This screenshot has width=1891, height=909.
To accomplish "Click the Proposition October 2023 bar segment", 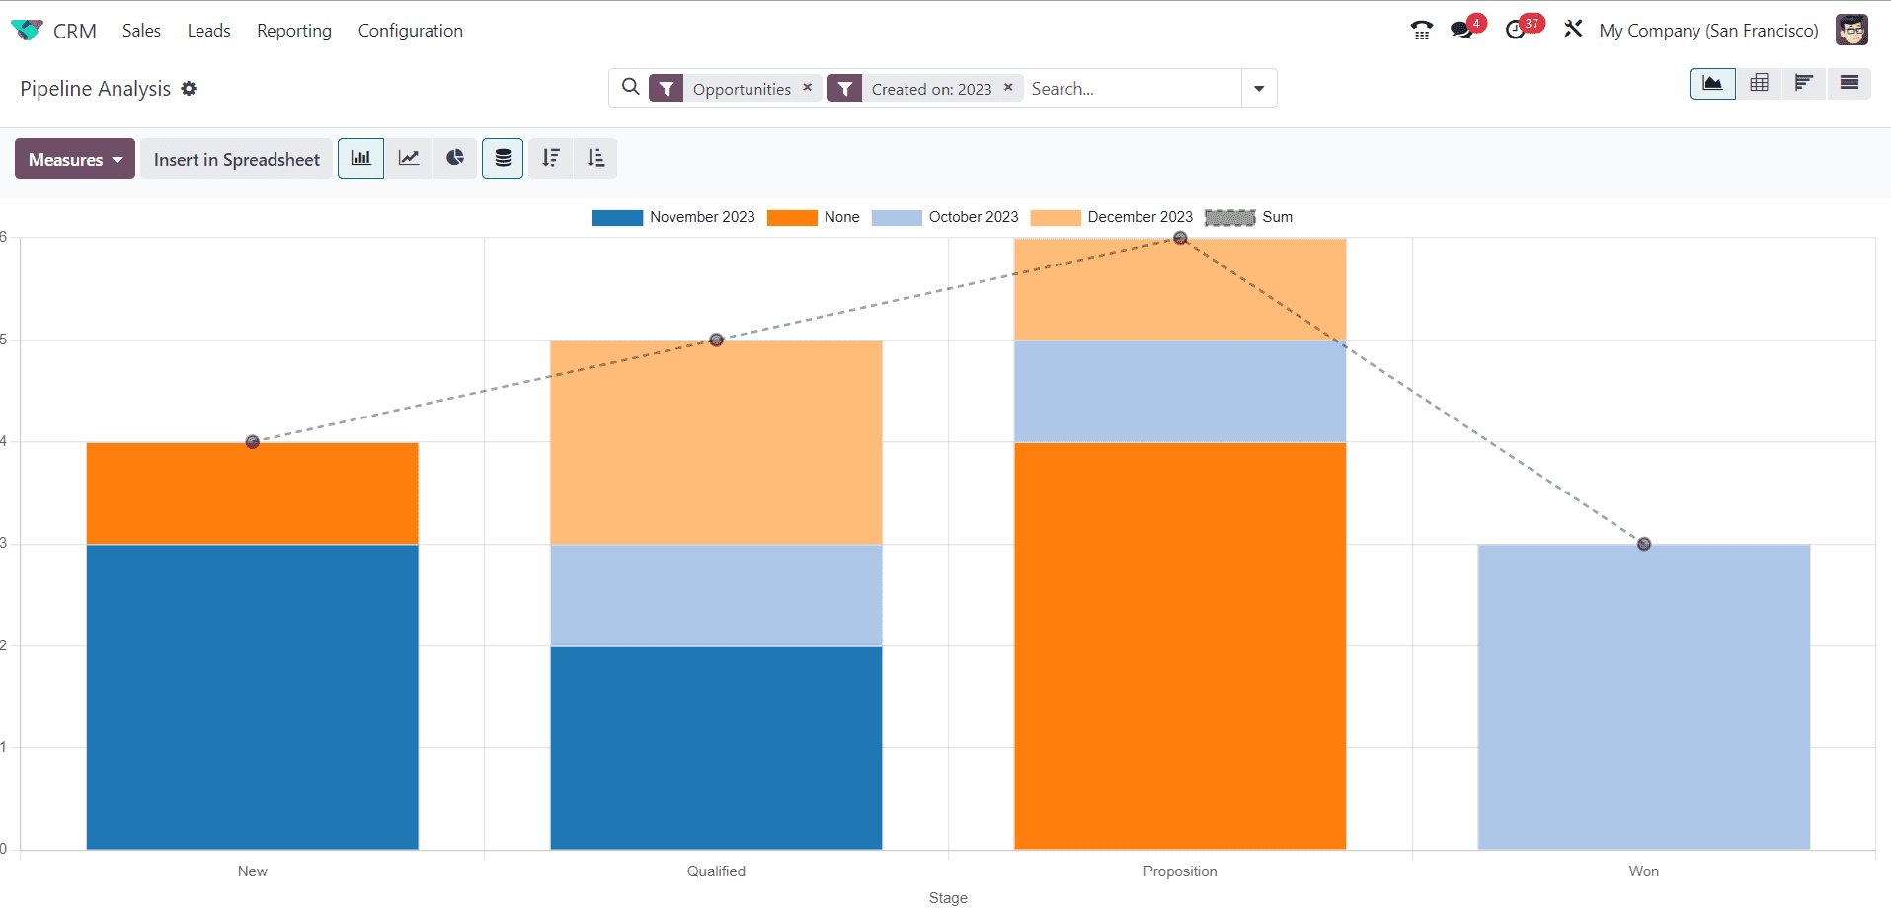I will click(1180, 392).
